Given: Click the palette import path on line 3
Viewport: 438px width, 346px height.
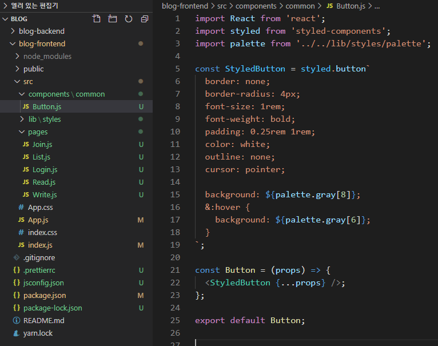Looking at the screenshot, I should click(361, 43).
